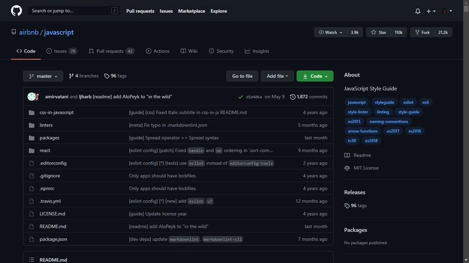Click the slash shortcut icon in search
The image size is (469, 263).
pyautogui.click(x=114, y=11)
